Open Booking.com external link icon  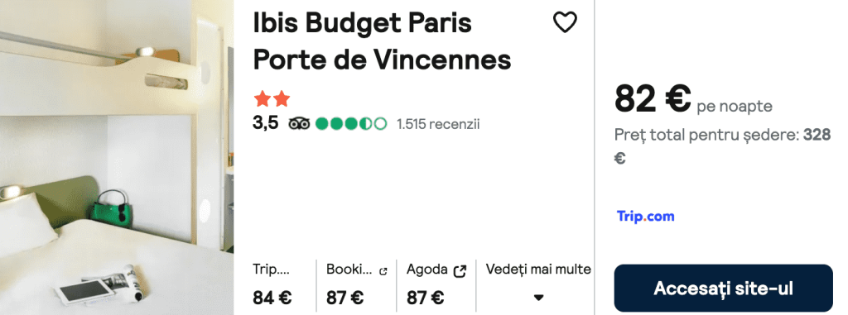[383, 271]
